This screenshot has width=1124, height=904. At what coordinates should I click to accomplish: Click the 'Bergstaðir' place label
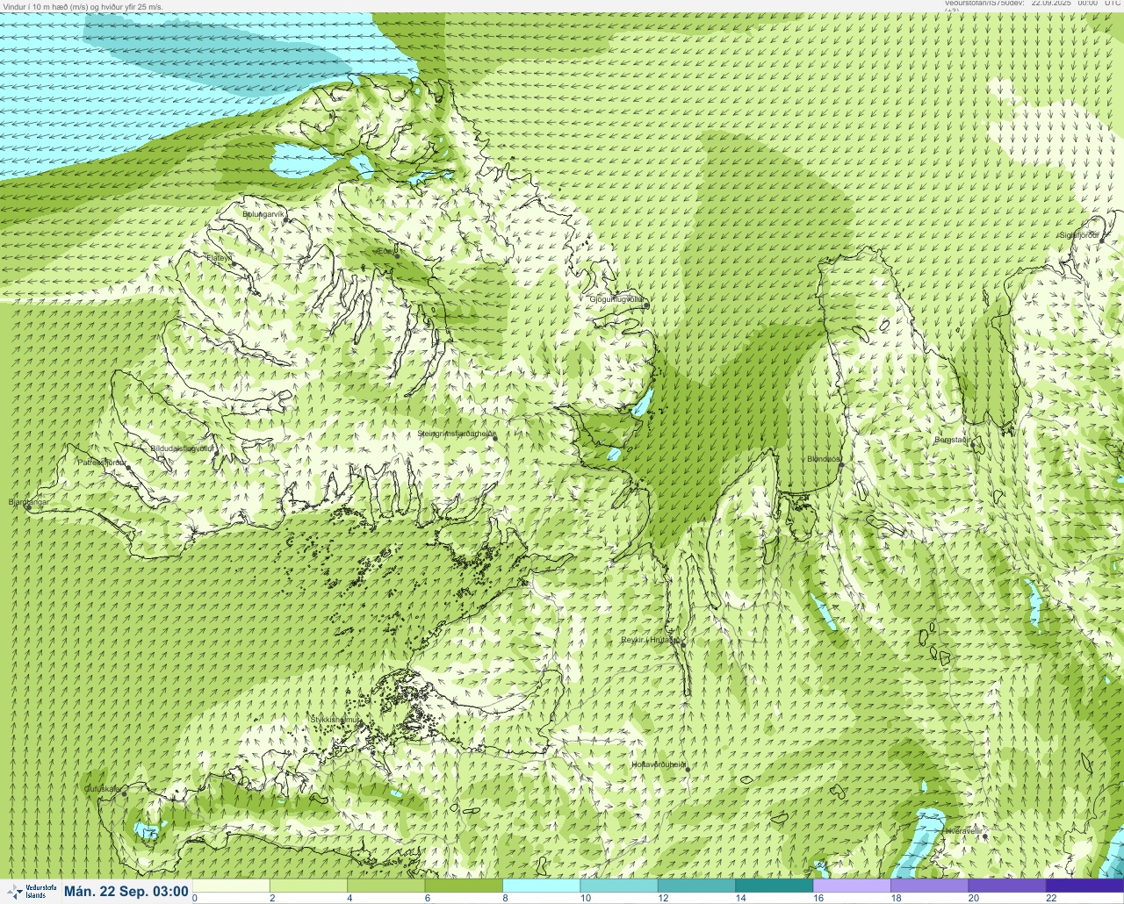(x=953, y=440)
